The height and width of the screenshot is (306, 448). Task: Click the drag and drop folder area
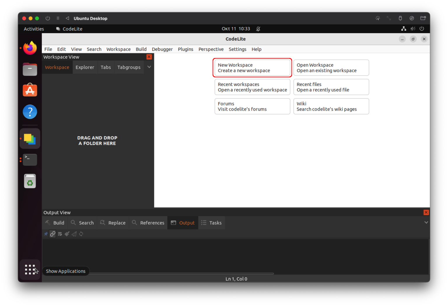tap(97, 140)
